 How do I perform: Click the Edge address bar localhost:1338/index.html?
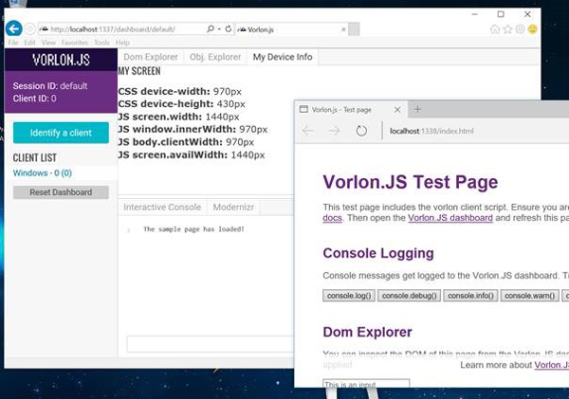(x=431, y=131)
